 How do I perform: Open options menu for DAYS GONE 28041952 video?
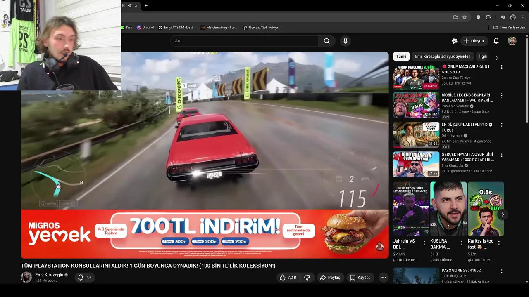pos(502,271)
